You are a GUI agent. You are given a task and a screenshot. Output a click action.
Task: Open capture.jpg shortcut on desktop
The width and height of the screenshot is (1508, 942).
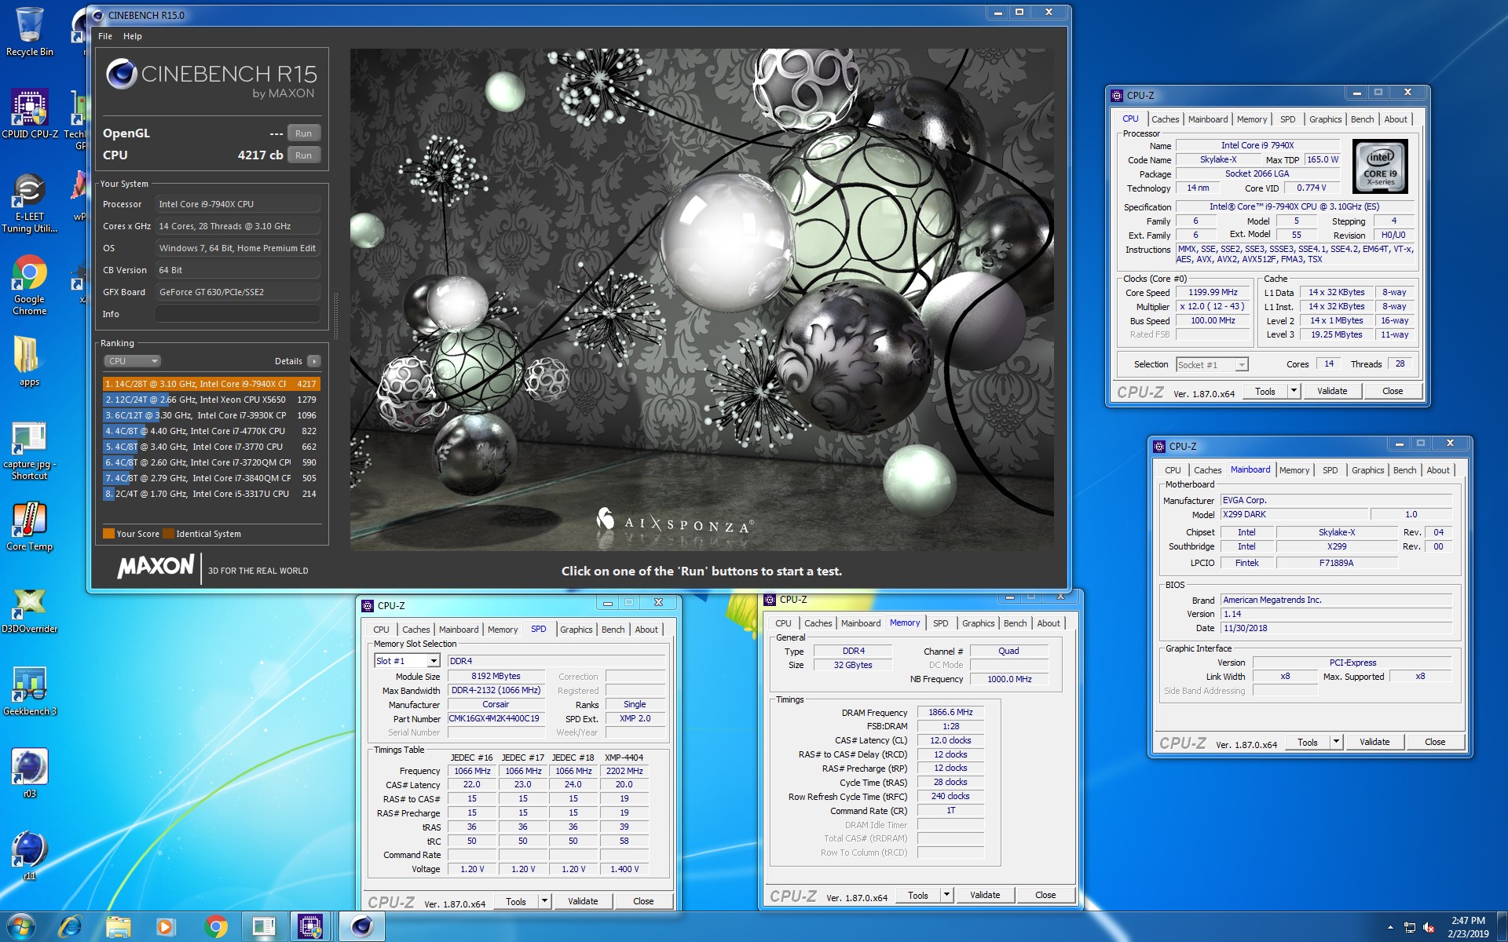point(29,451)
